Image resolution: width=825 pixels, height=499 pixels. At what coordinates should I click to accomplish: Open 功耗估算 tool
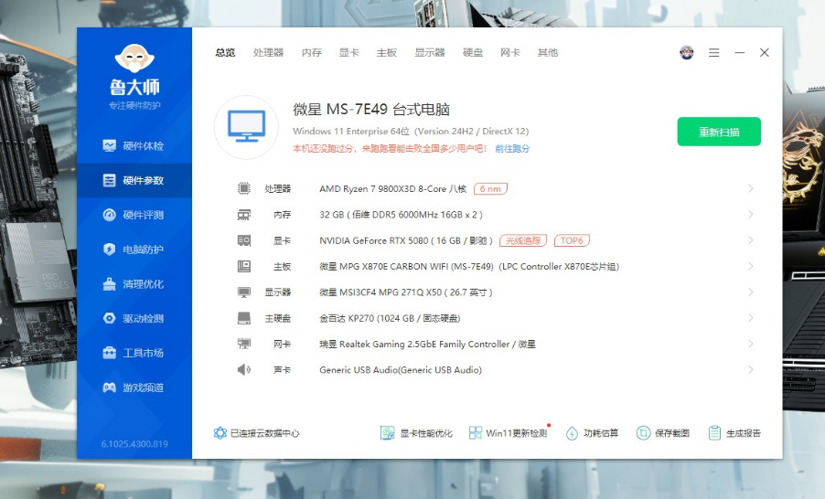pos(592,433)
